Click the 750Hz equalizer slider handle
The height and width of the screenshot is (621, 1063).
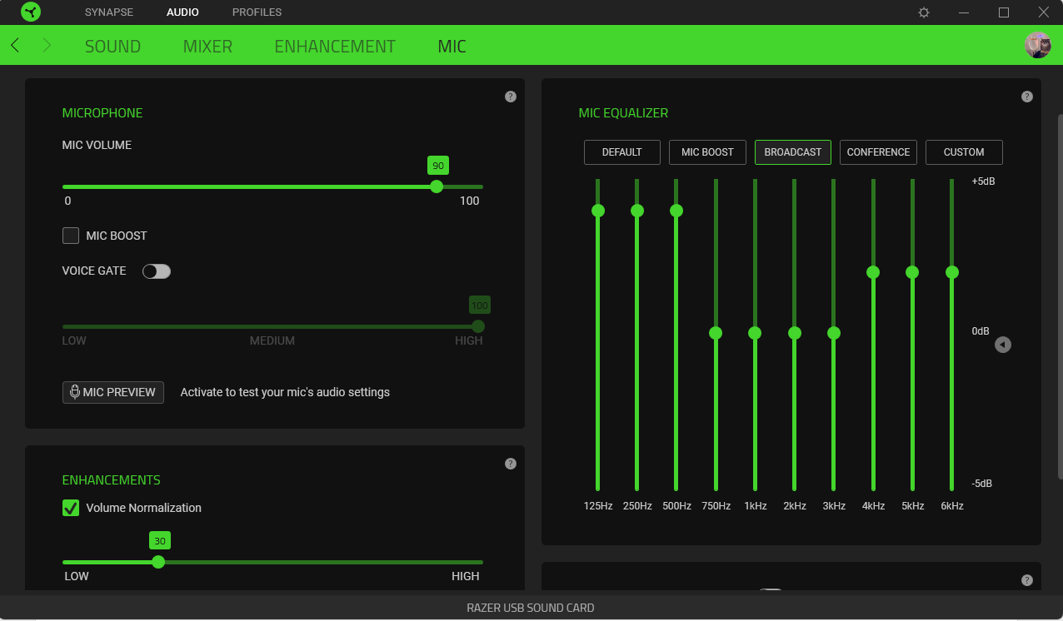(716, 333)
